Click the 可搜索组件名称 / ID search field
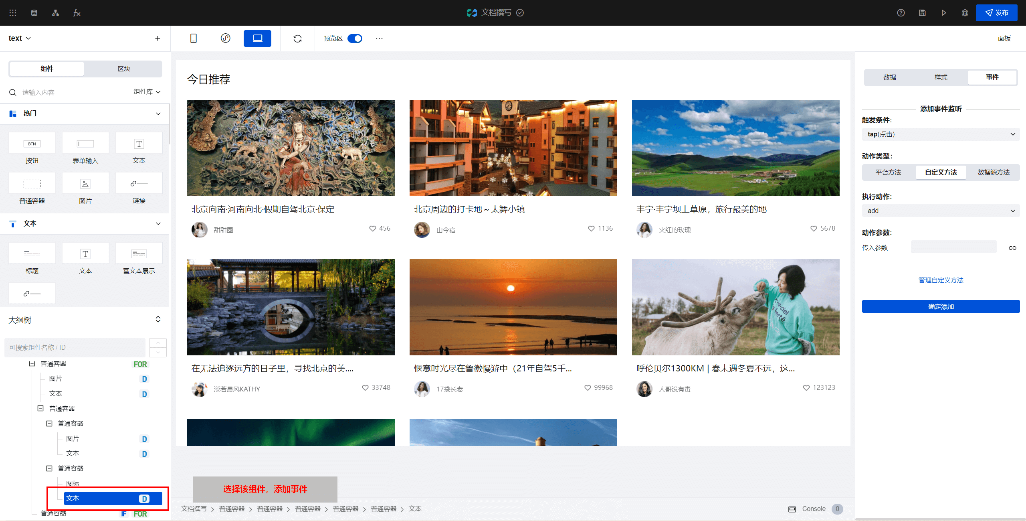This screenshot has height=521, width=1026. point(75,347)
